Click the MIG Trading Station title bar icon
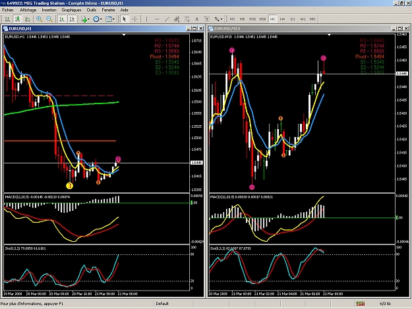 [3, 3]
